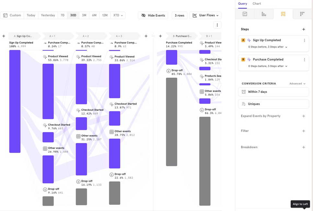
Task: Select the 3M date range option
Action: click(84, 15)
